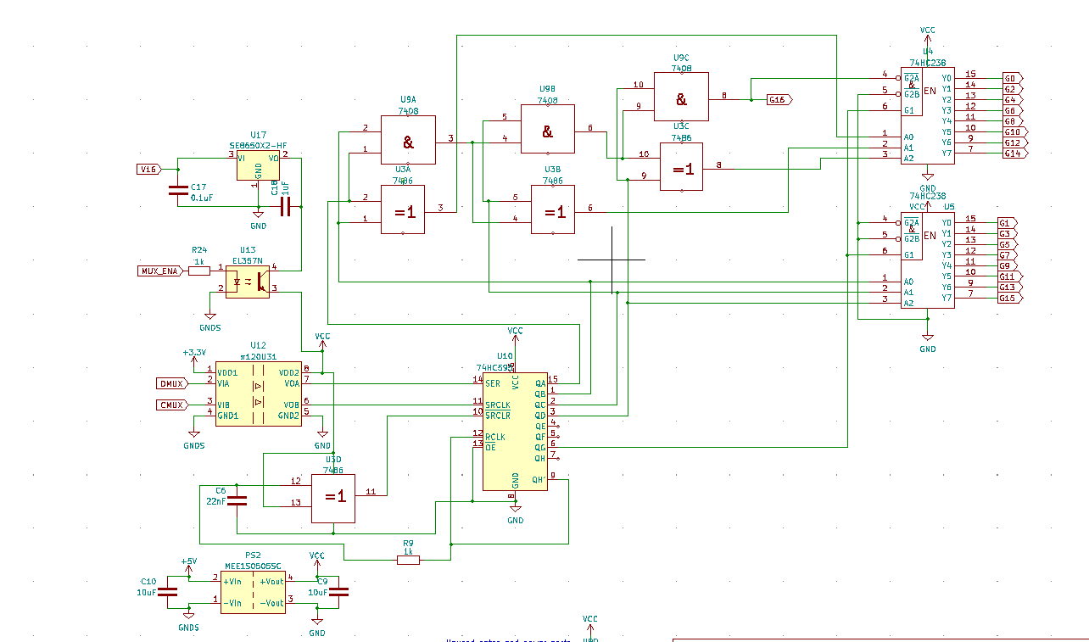The image size is (1089, 642).
Task: Select the PS2 MEE1S0505SC converter symbol
Action: point(254,592)
